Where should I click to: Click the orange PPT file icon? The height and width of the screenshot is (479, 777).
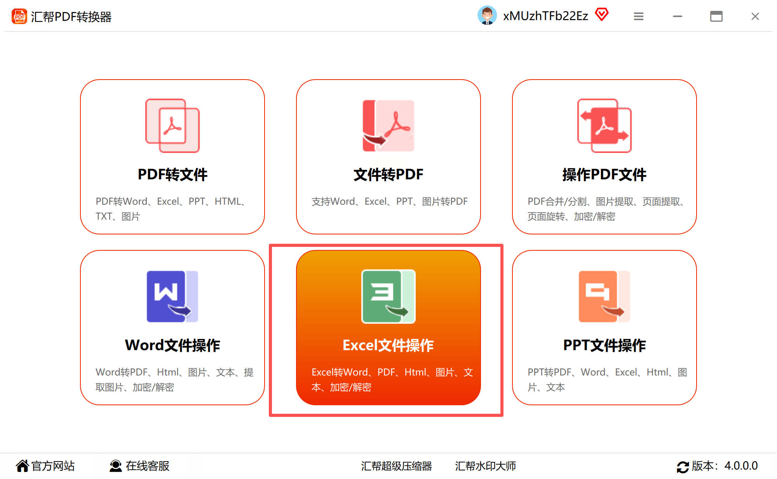click(604, 296)
